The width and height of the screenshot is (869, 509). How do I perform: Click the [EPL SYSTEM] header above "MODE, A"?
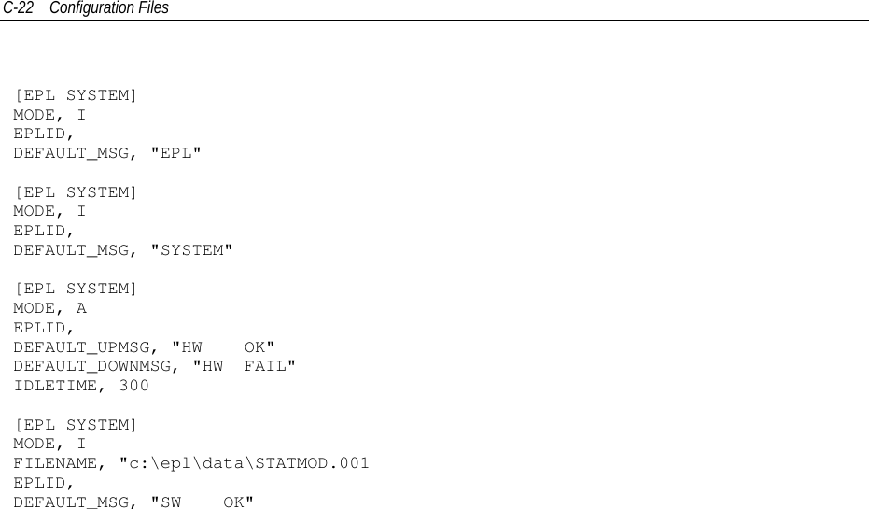tap(76, 289)
